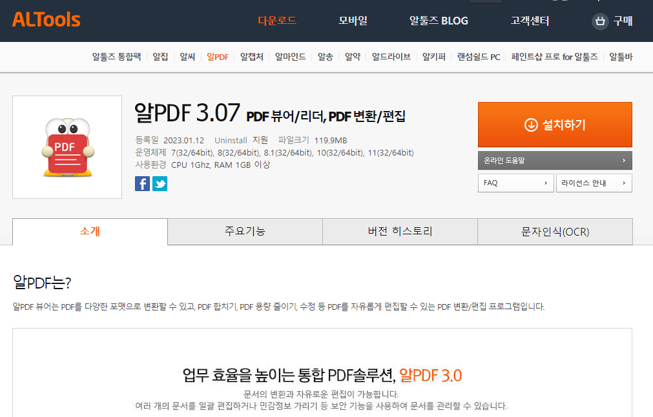This screenshot has width=653, height=417.
Task: Open 온라인 도움말 via its arrow chevron
Action: 624,160
